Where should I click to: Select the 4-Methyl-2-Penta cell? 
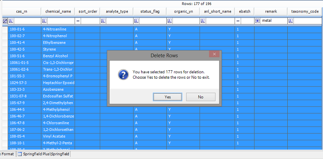pos(58,143)
